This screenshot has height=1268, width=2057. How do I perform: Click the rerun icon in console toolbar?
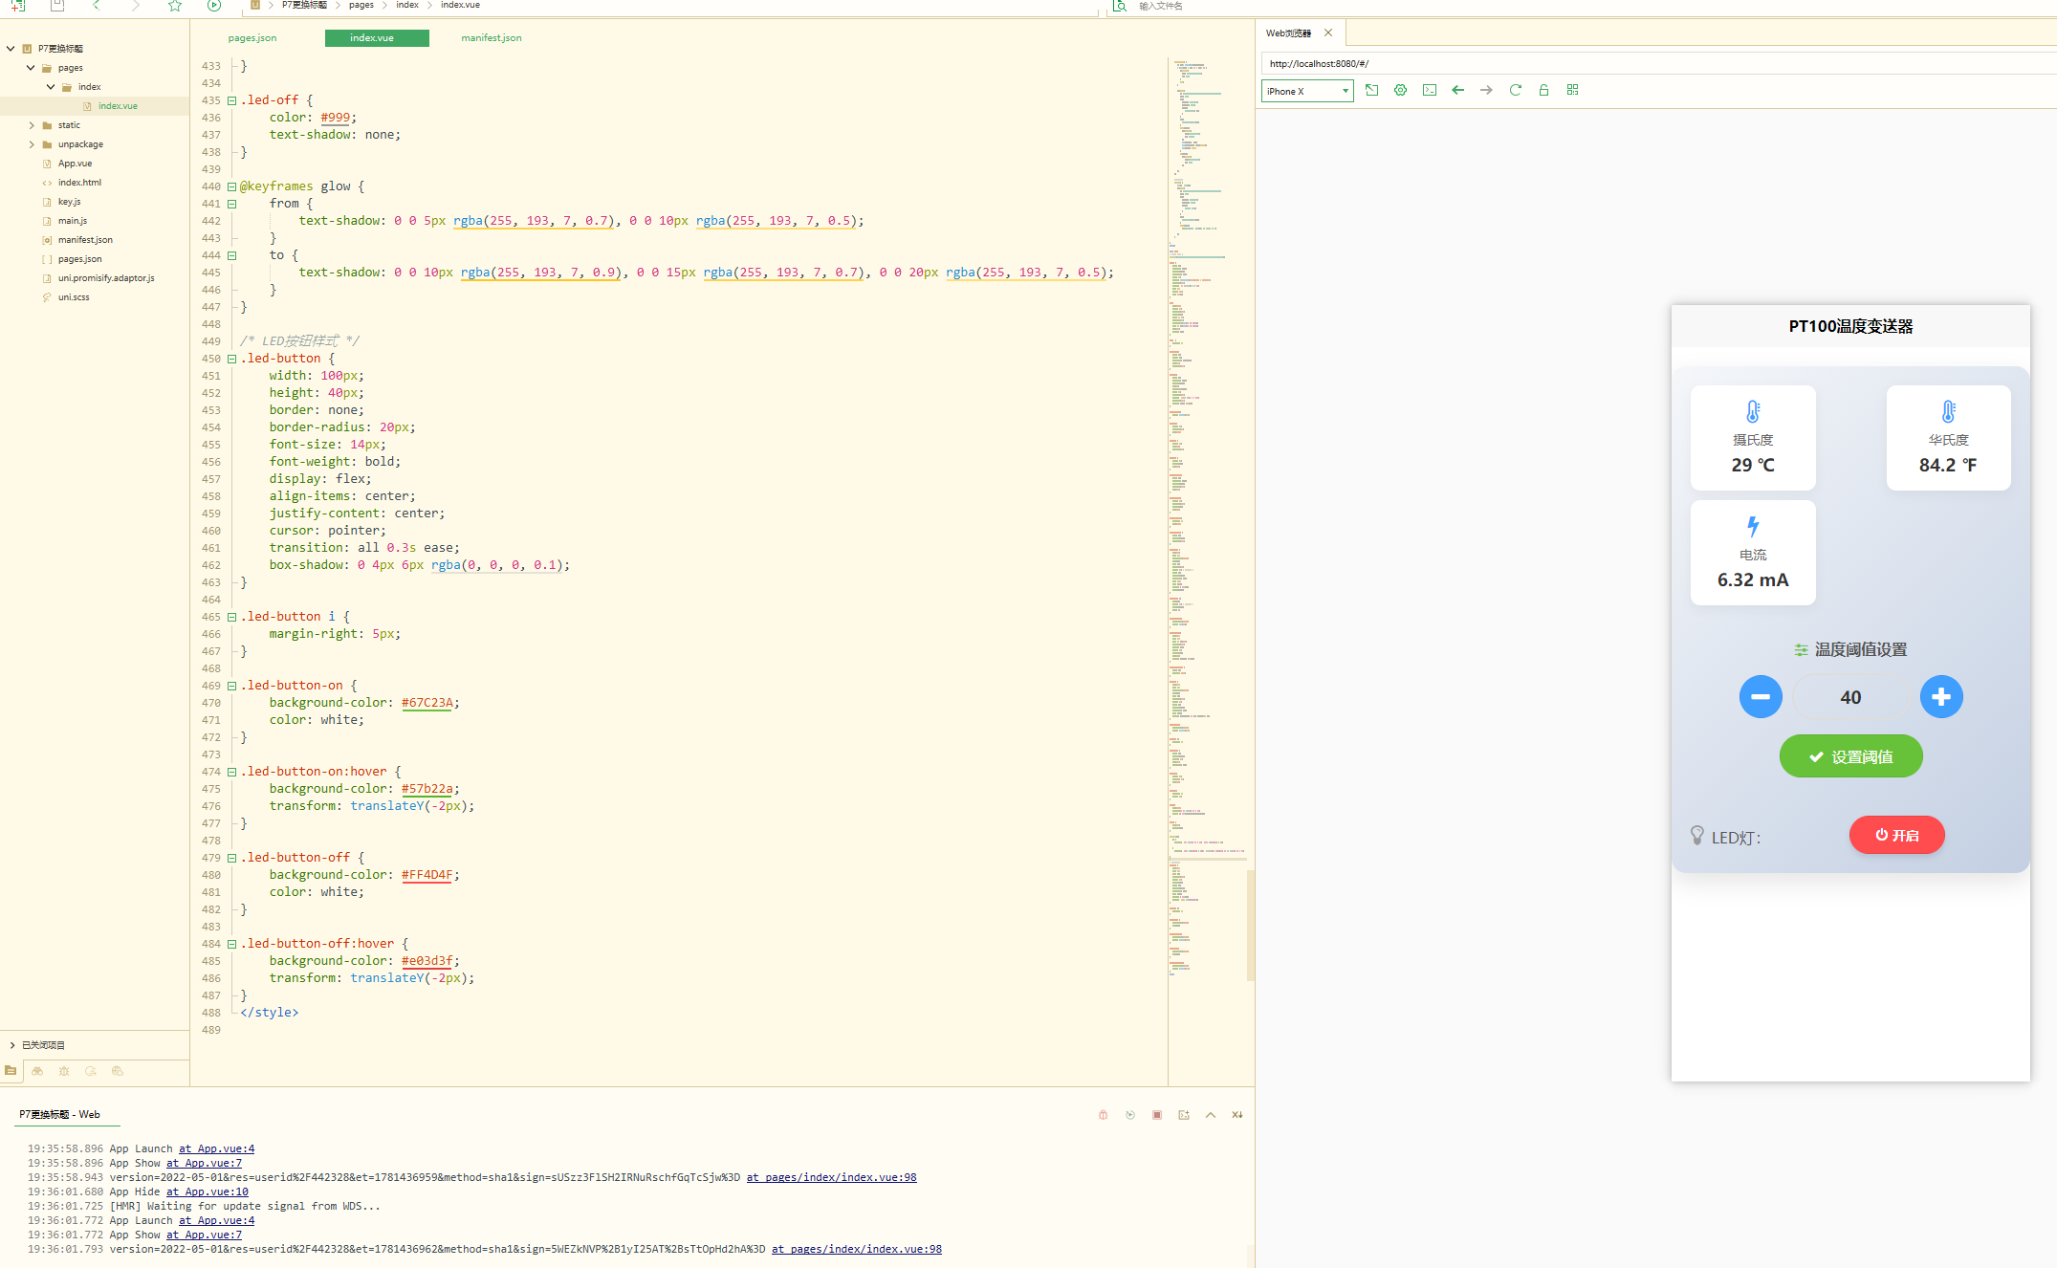point(1130,1115)
